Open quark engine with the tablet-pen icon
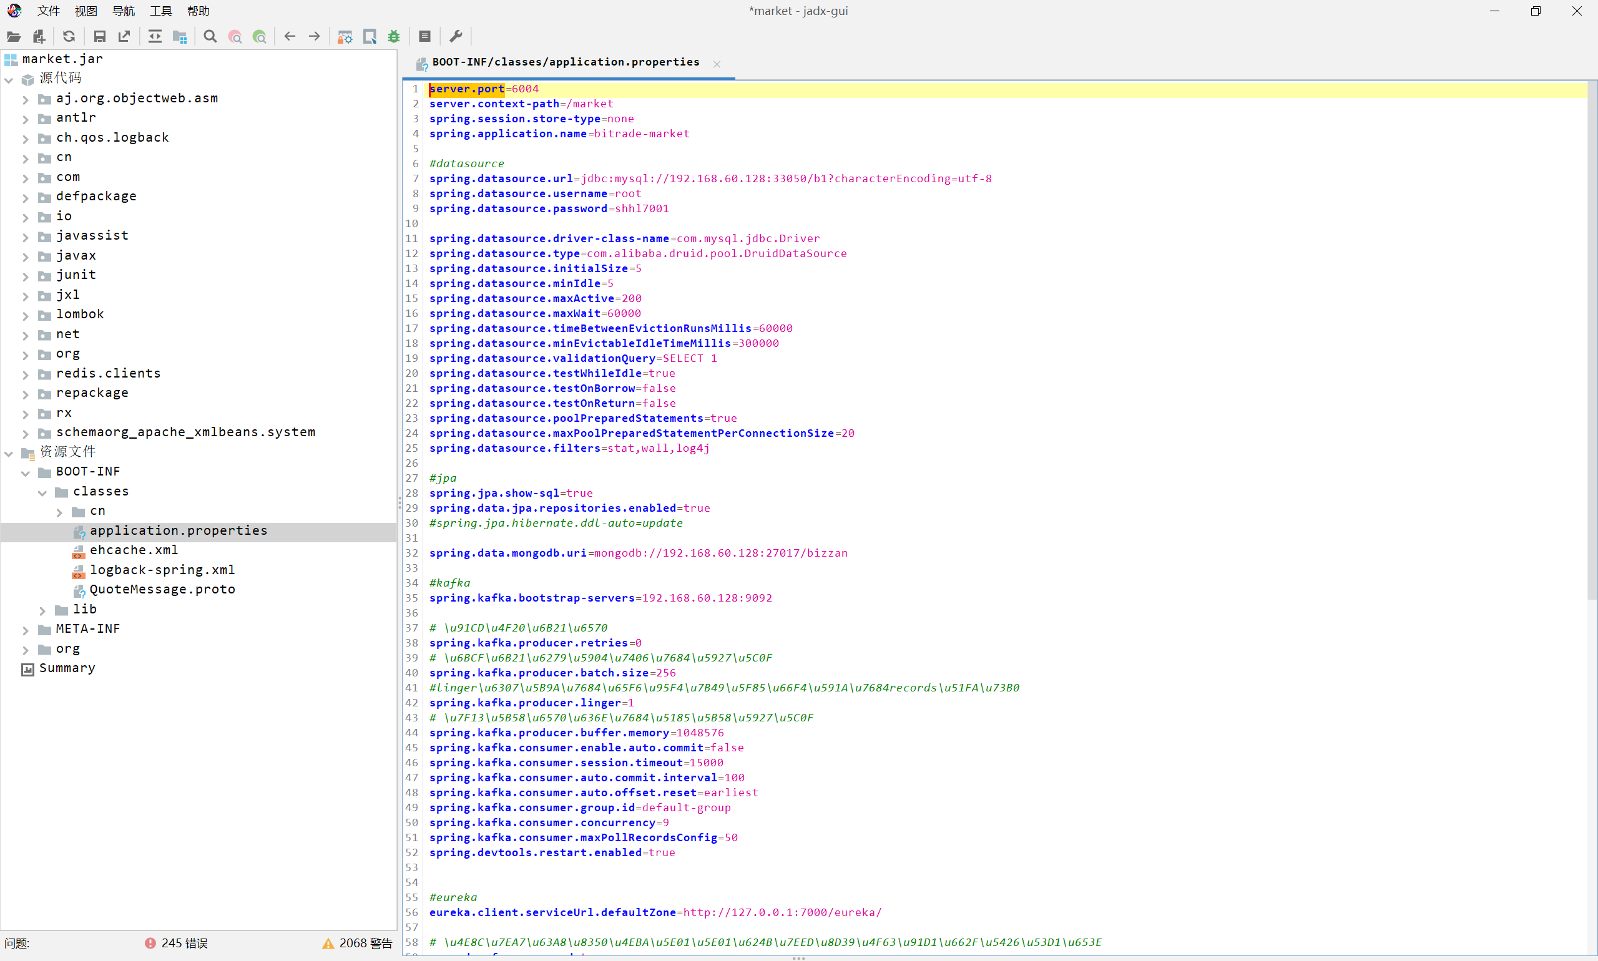The width and height of the screenshot is (1598, 961). click(370, 37)
